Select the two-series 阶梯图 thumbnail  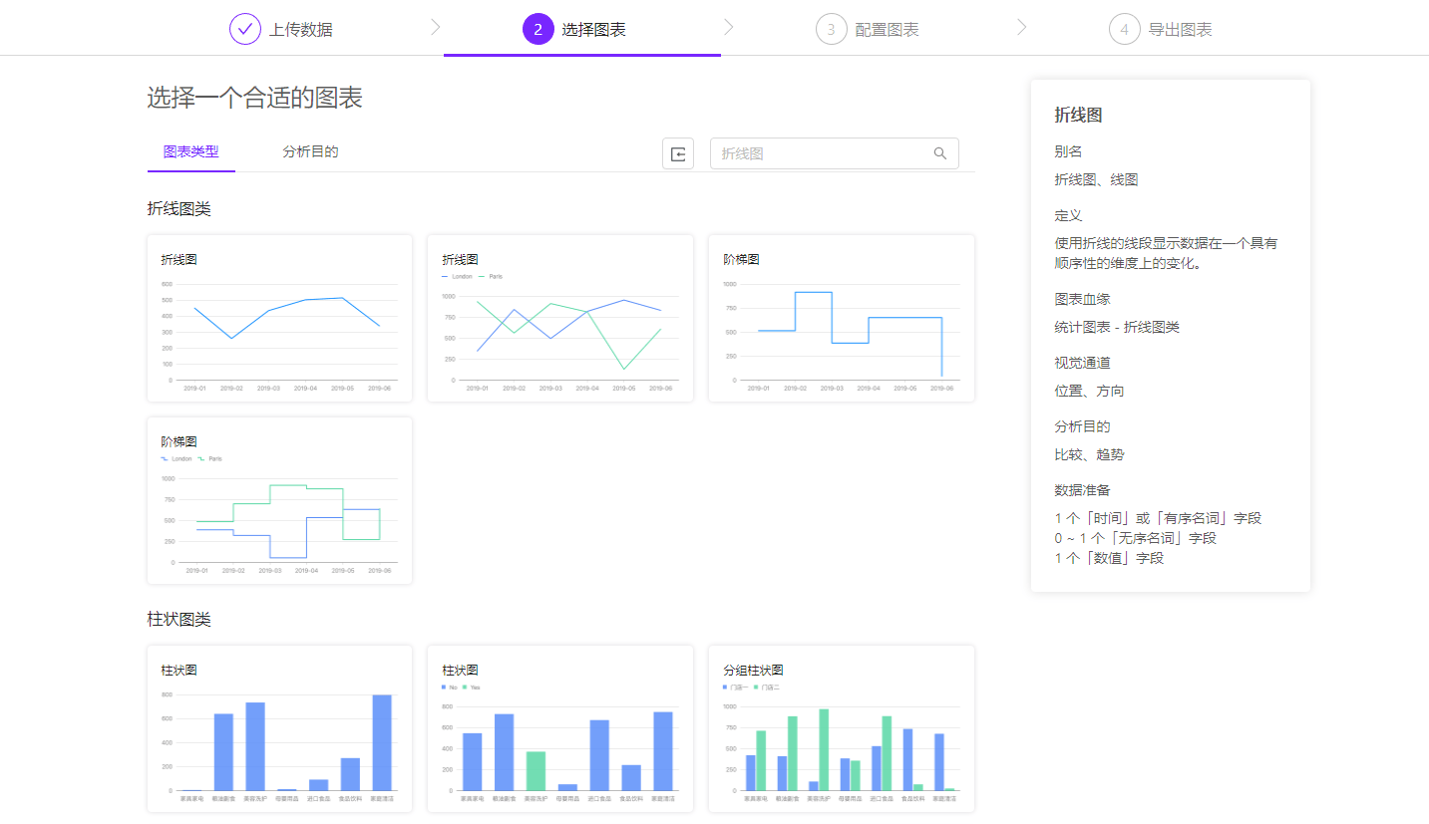pos(279,500)
